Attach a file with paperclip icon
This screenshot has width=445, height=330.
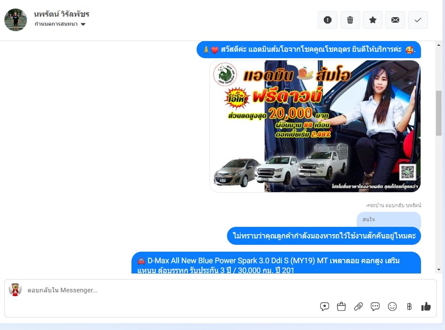click(358, 306)
